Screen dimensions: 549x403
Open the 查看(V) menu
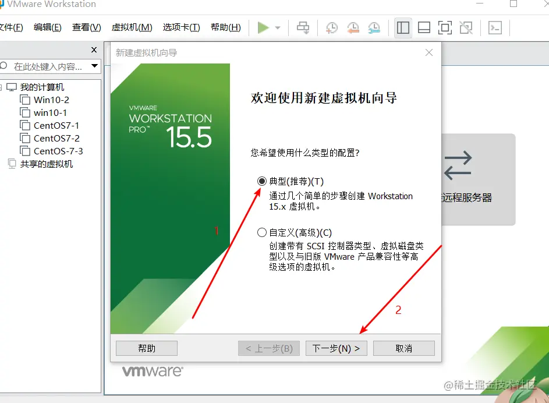pyautogui.click(x=87, y=27)
